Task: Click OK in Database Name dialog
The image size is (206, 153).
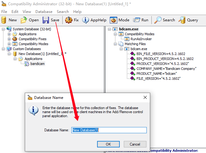Action: 108,144
